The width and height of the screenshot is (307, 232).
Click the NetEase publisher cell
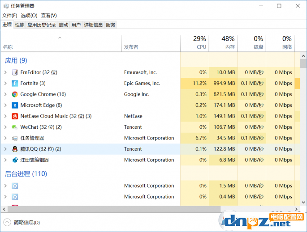(x=133, y=116)
